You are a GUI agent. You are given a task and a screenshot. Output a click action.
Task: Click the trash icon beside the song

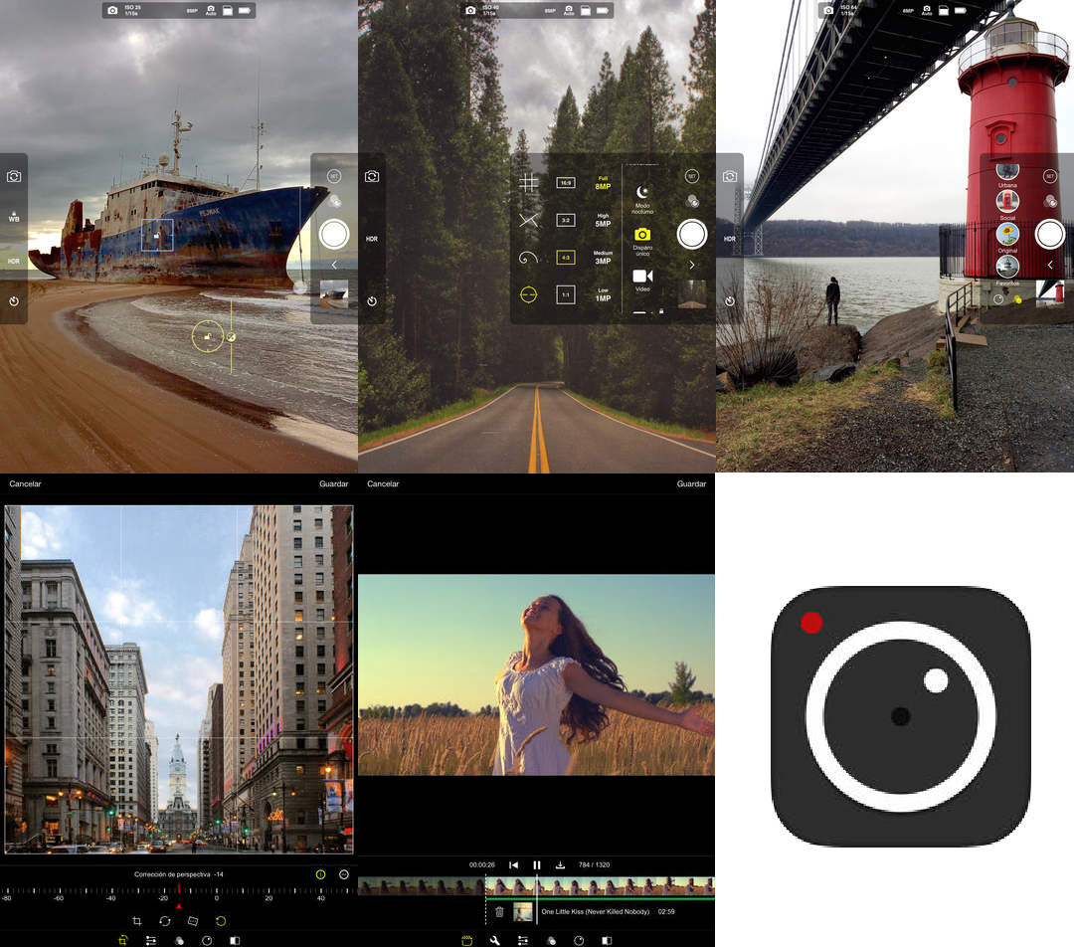point(499,912)
